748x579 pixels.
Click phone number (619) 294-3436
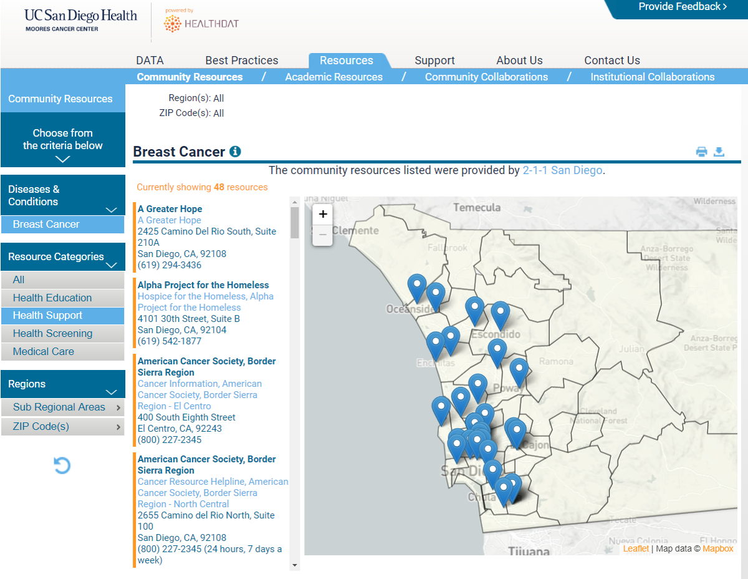pos(170,265)
